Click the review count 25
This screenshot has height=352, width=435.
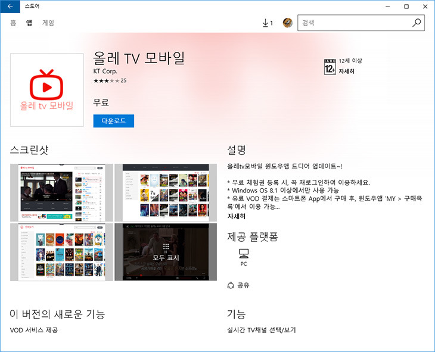123,81
